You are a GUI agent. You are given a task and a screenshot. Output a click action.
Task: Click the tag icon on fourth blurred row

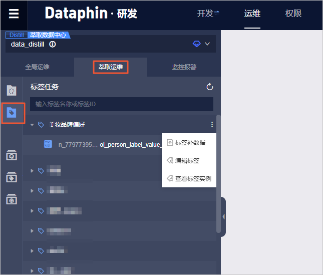41,231
